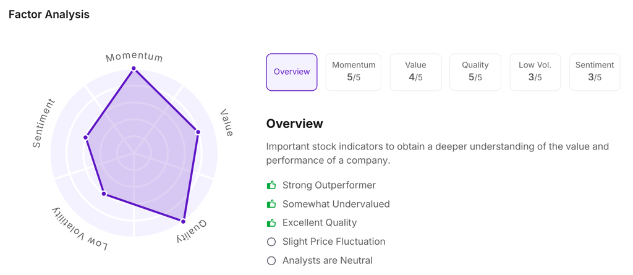Open the Momentum 5/5 tab
Viewport: 633px width, 275px height.
(x=354, y=72)
